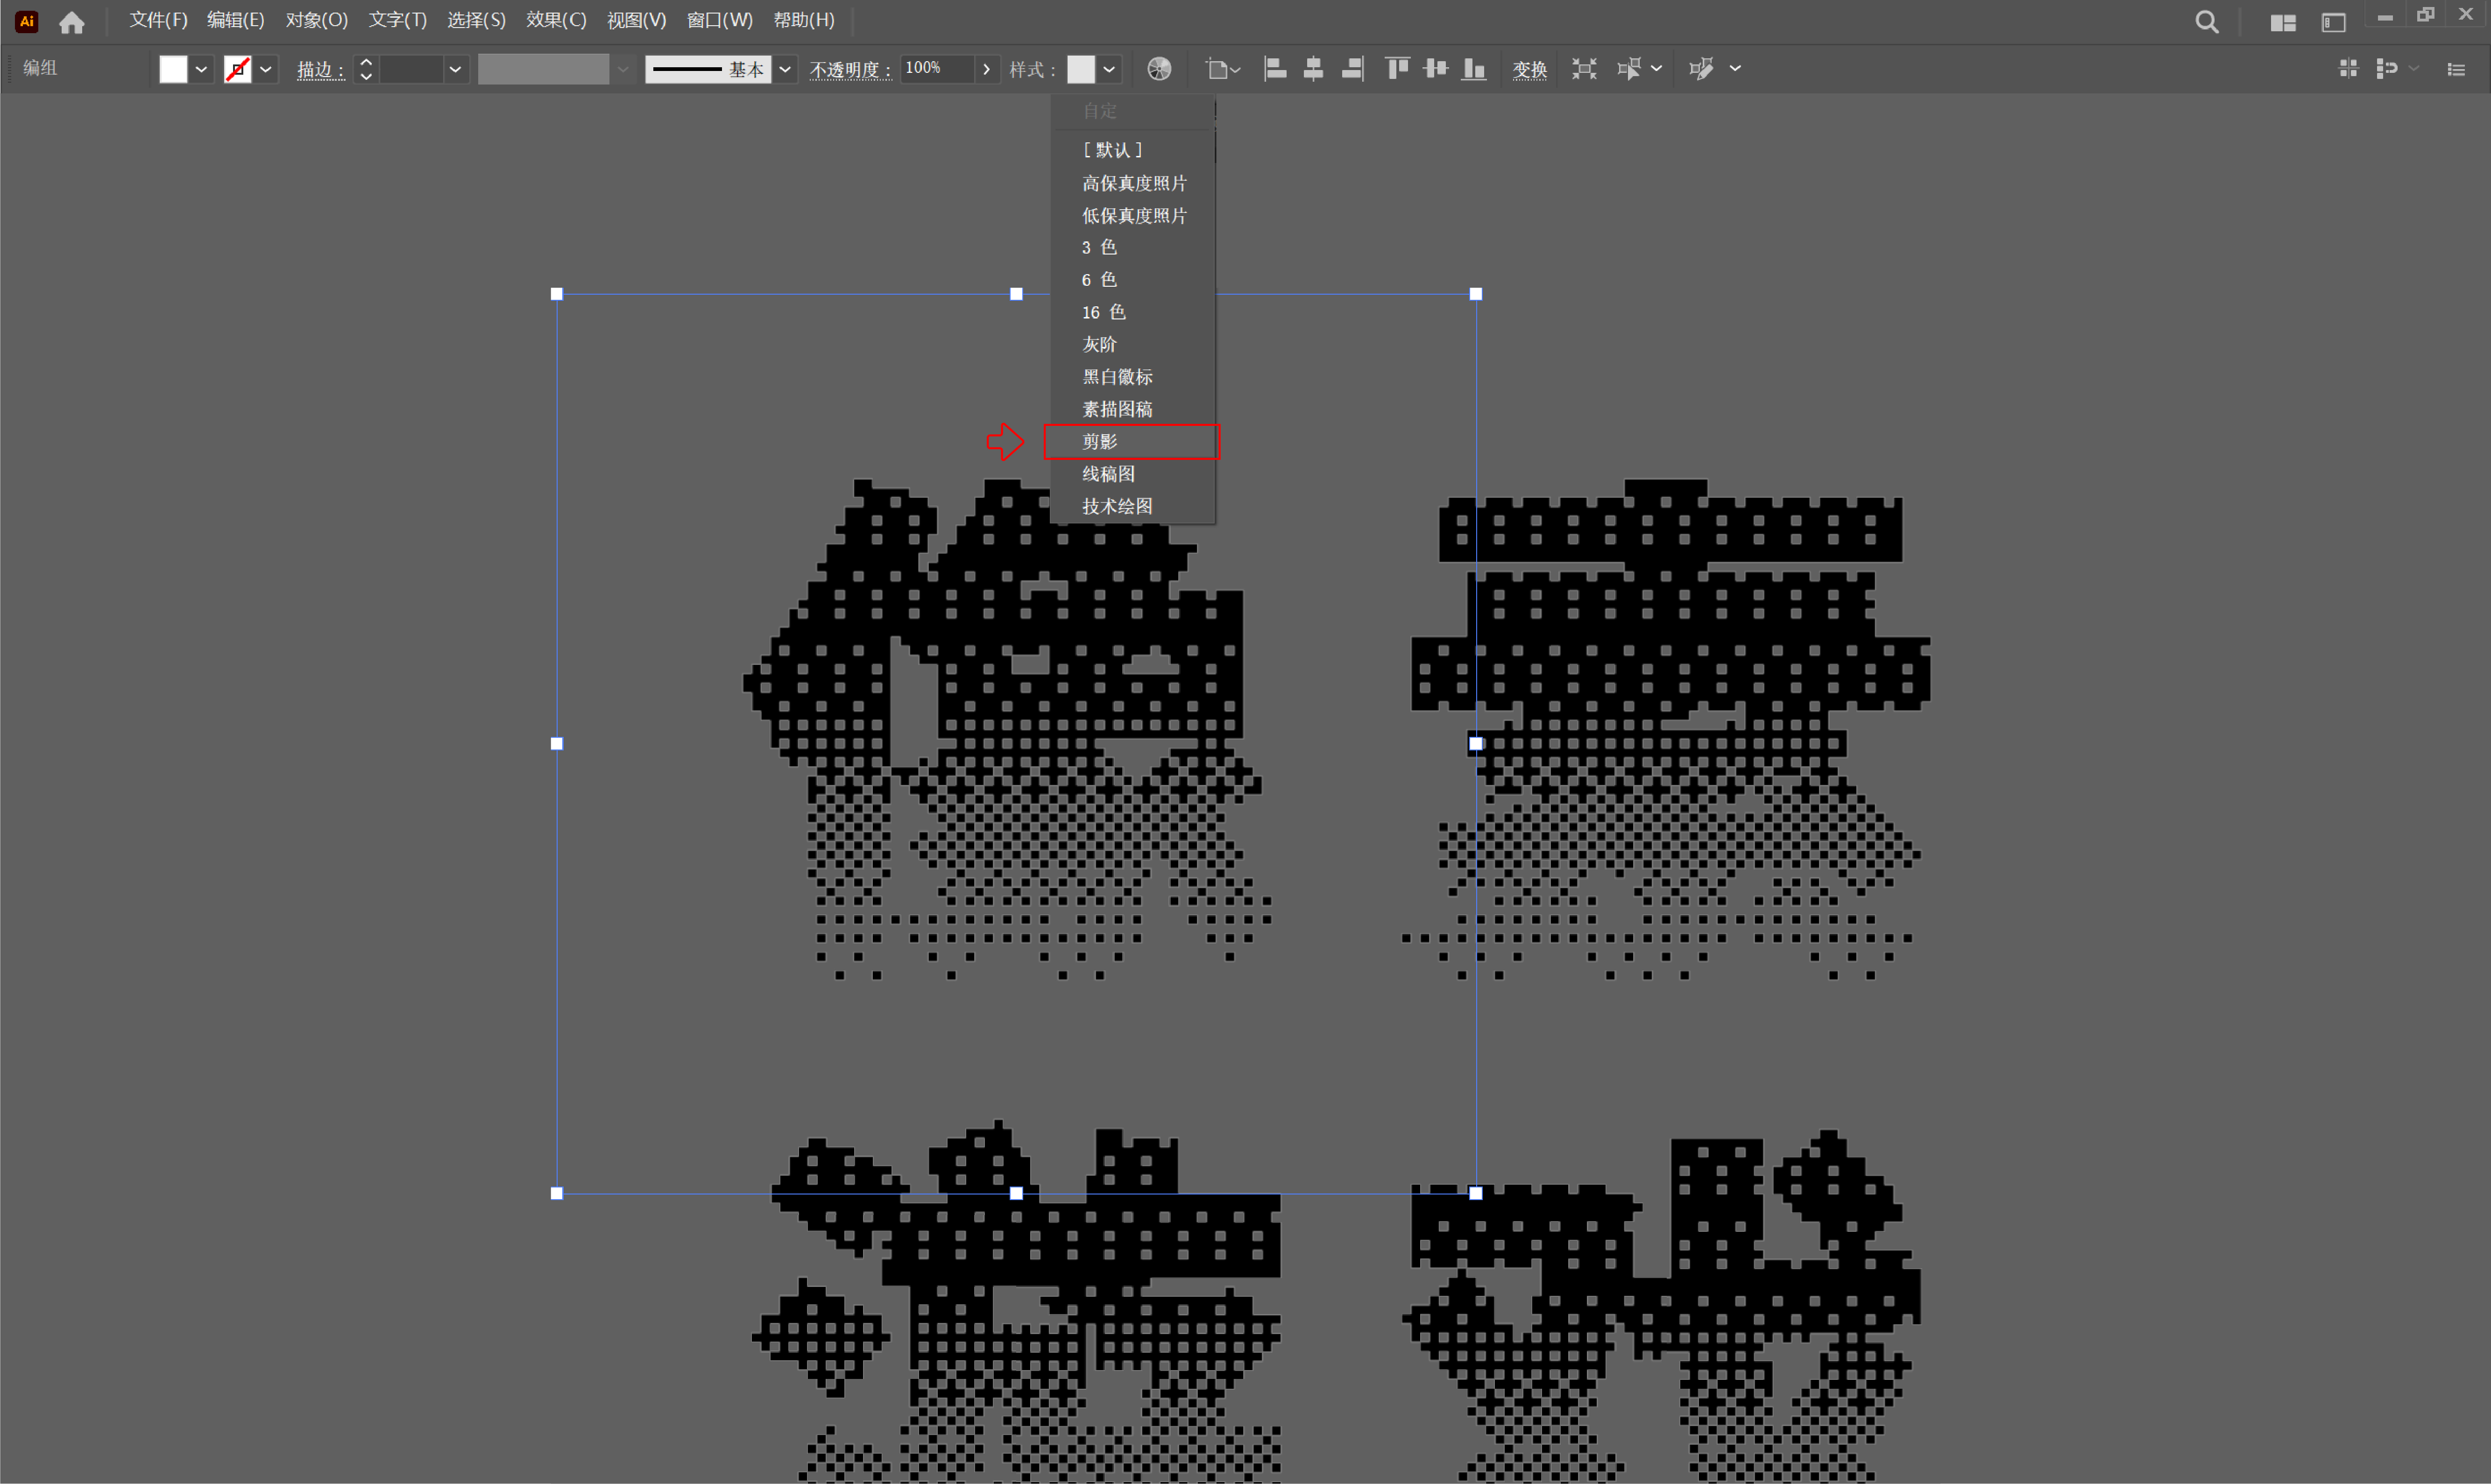Click the stroke none color swatch

238,69
